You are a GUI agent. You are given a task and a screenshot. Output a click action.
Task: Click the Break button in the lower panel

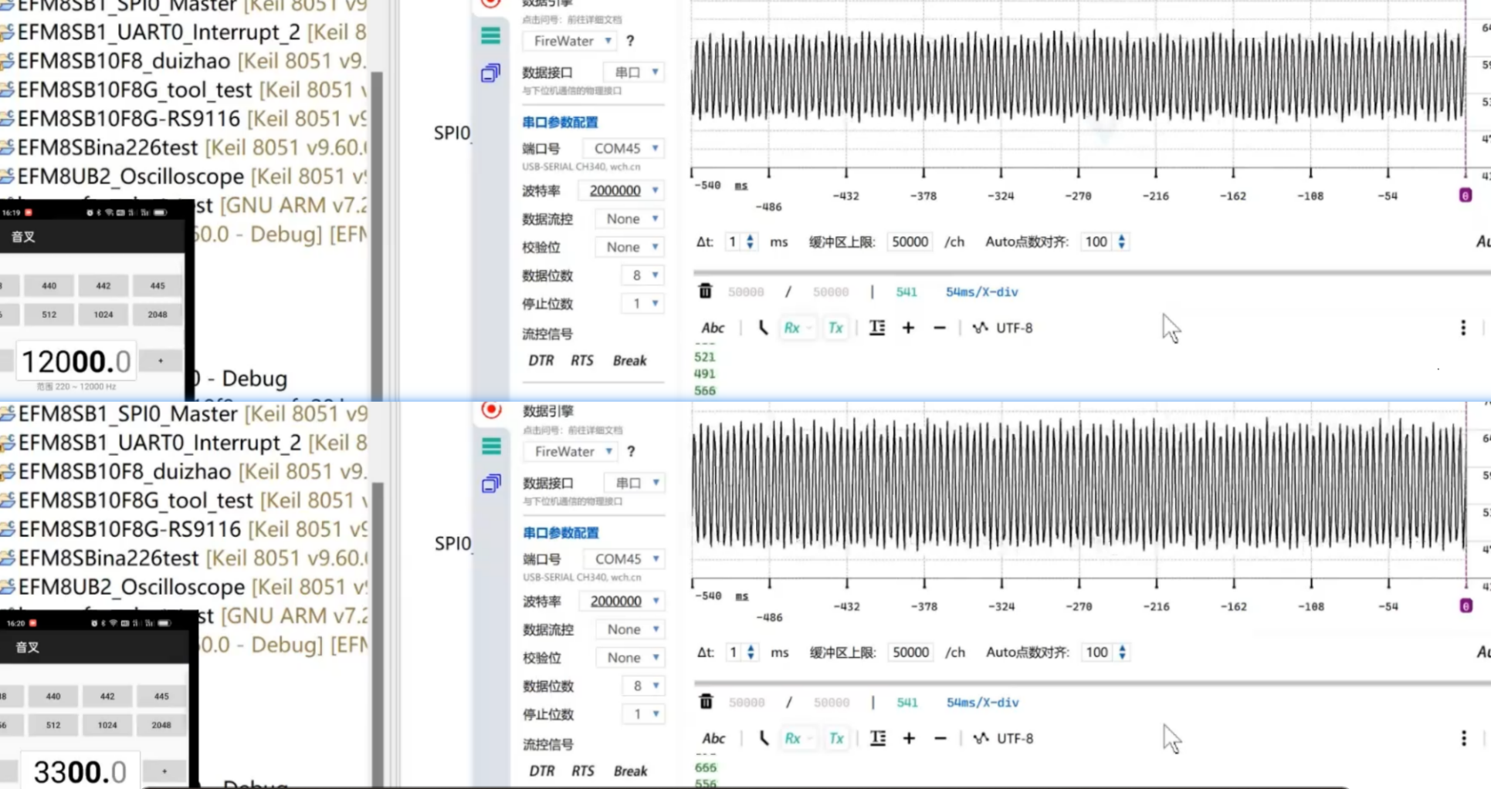click(630, 770)
